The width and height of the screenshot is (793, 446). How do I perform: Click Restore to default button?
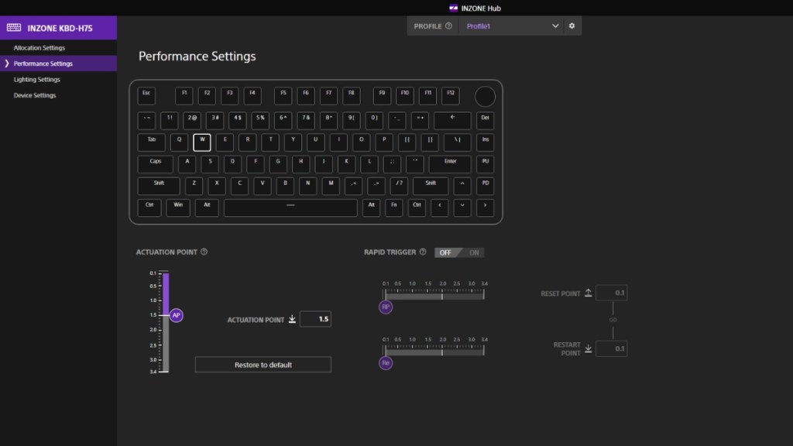263,365
